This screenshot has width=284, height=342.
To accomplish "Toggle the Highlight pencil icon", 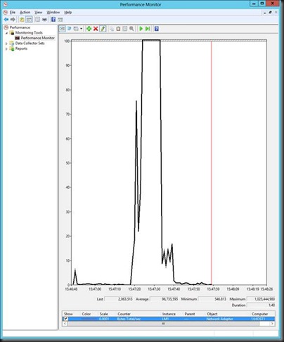I will [x=103, y=29].
